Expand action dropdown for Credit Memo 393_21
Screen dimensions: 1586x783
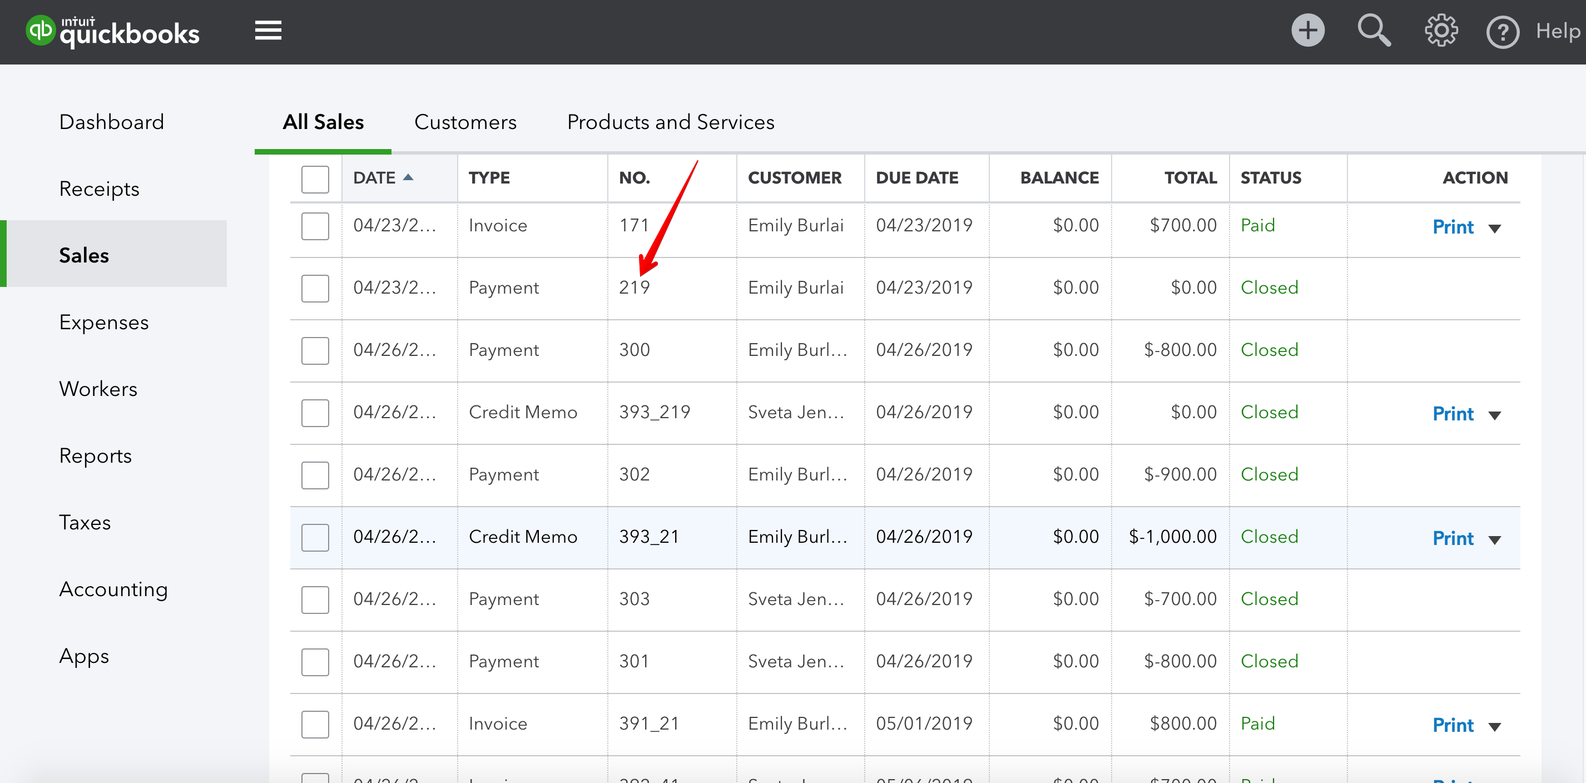(1494, 541)
